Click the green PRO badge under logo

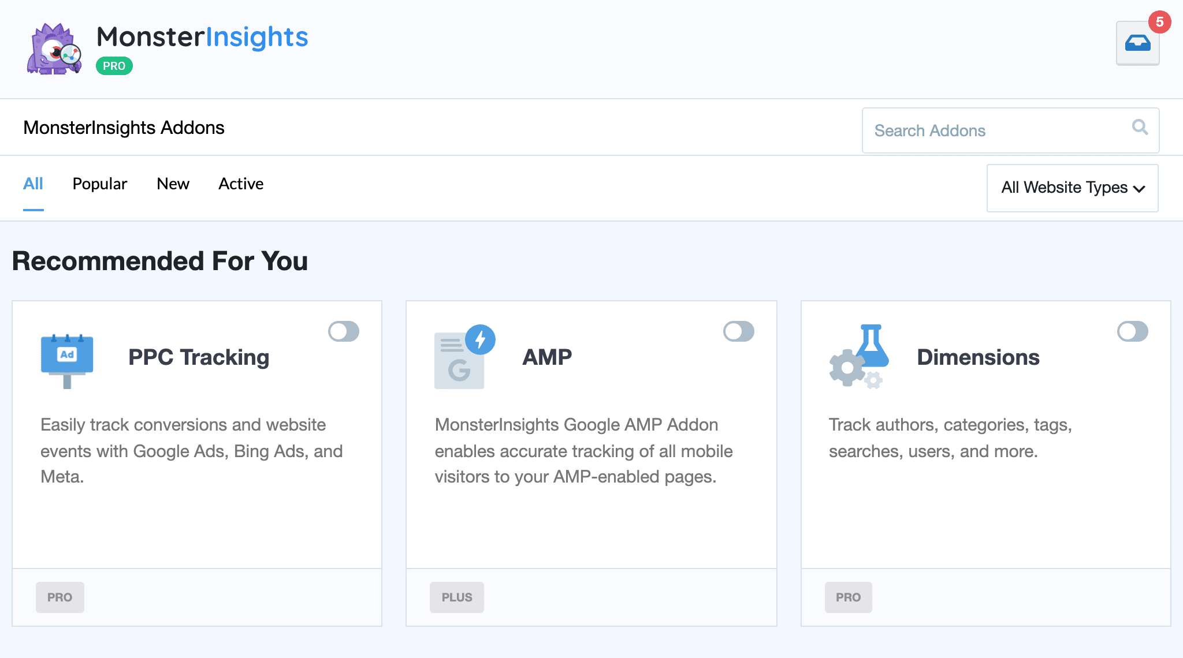tap(114, 66)
